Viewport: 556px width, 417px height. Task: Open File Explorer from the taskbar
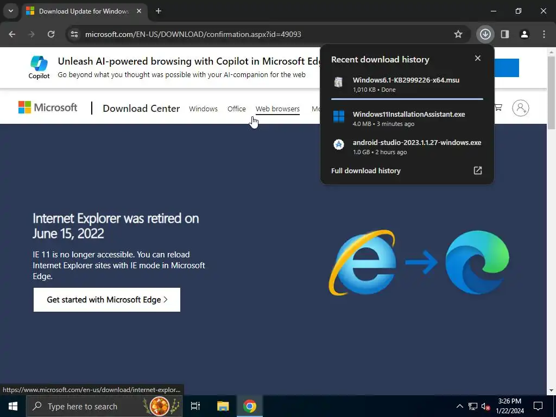pyautogui.click(x=223, y=406)
